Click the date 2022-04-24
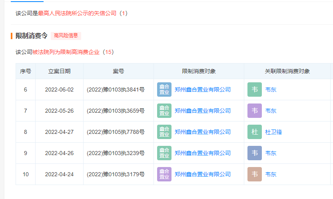 pos(59,174)
